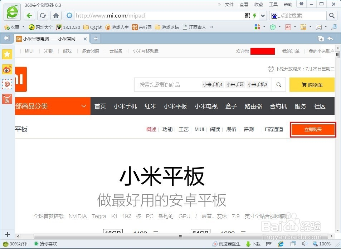Click vertical scrollbar down arrow
This screenshot has height=249, width=341.
coord(337,230)
